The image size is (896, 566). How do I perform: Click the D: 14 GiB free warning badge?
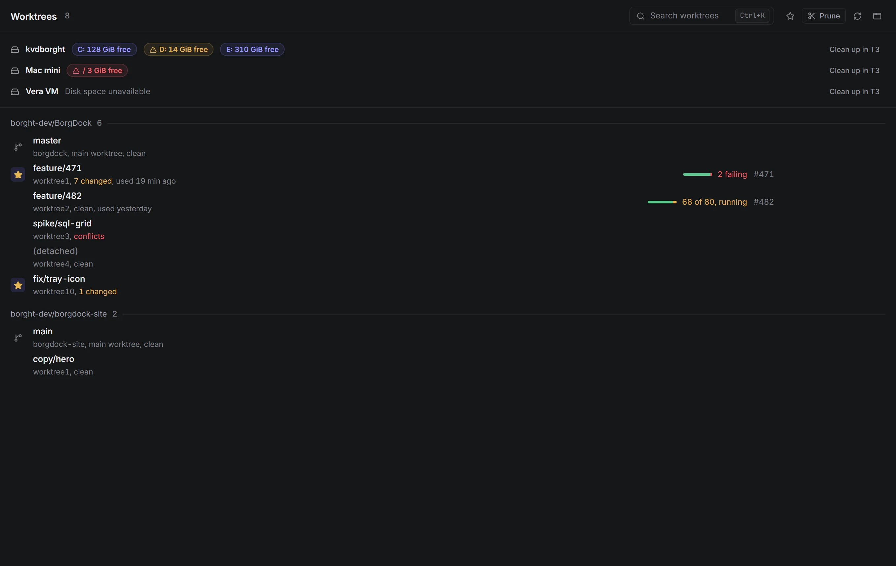pos(178,49)
